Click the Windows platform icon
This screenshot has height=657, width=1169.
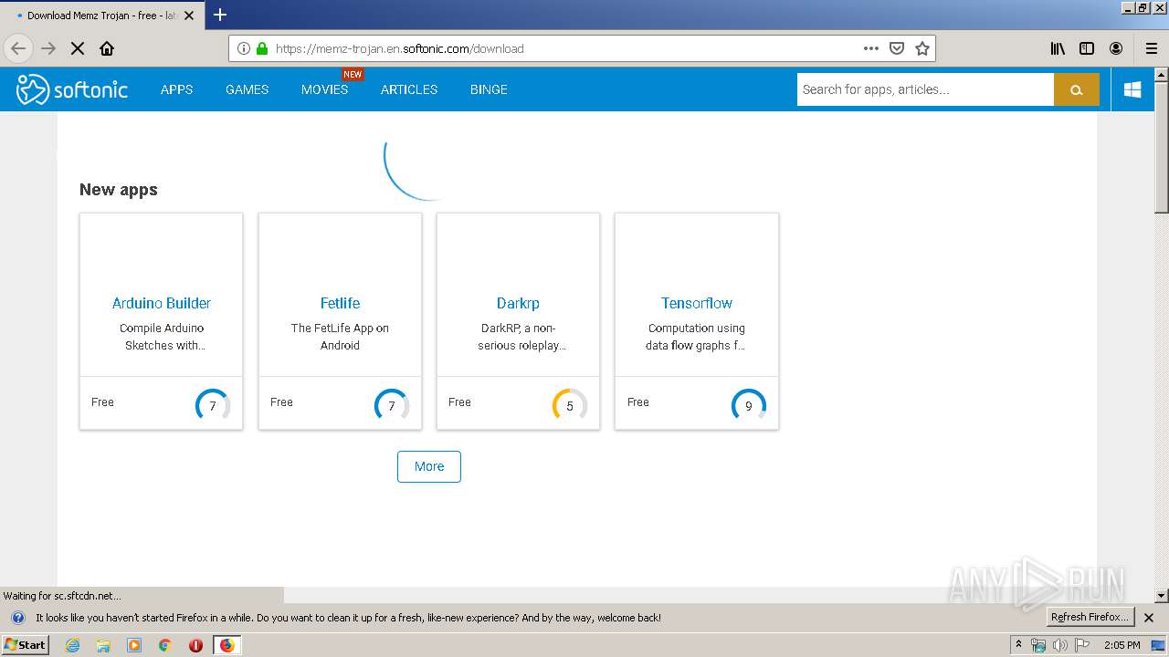[x=1132, y=89]
